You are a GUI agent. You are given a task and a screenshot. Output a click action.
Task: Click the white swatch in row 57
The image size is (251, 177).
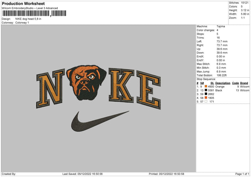[206, 101]
